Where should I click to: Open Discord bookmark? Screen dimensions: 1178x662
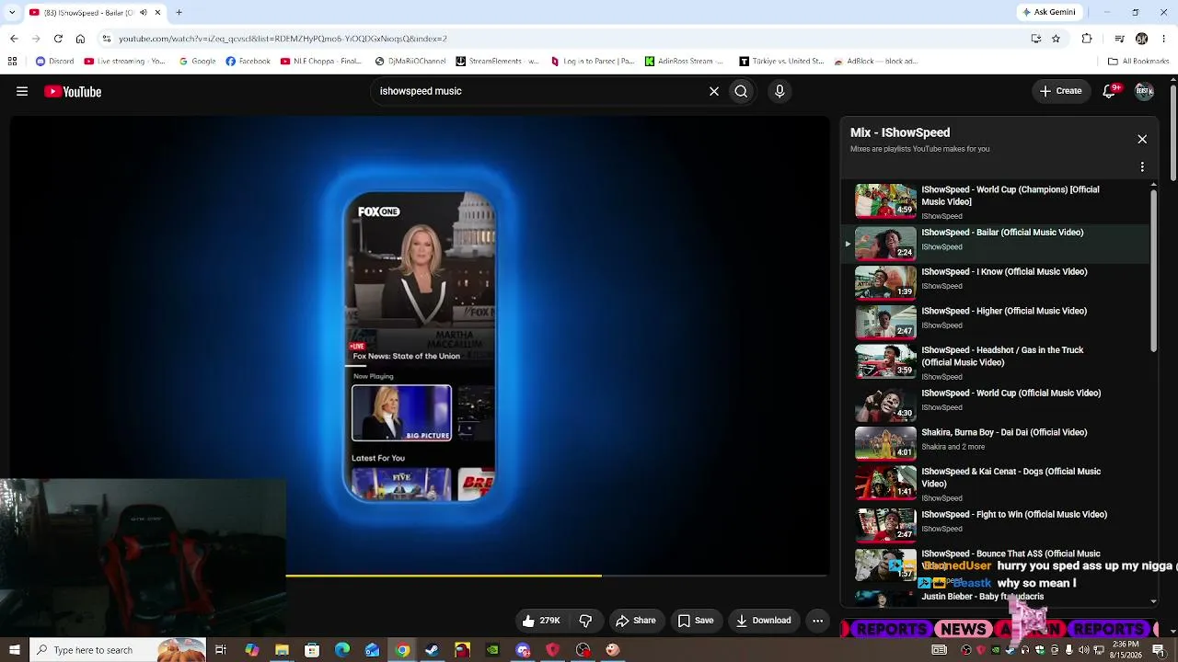click(55, 62)
